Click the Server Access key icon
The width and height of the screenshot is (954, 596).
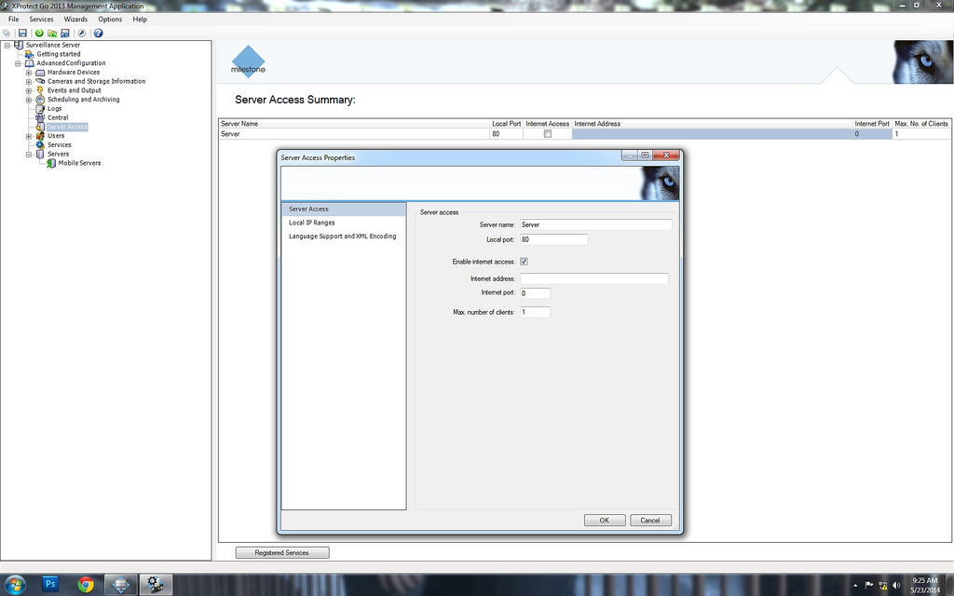click(40, 127)
